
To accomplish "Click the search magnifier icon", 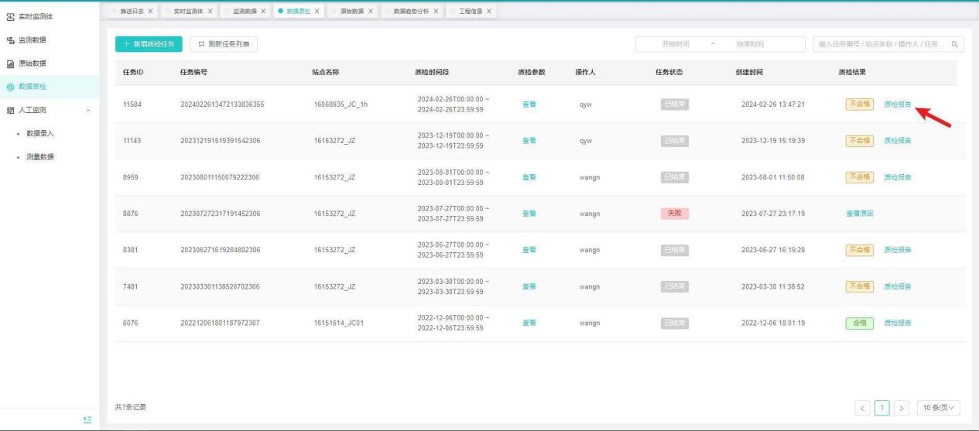I will point(956,45).
